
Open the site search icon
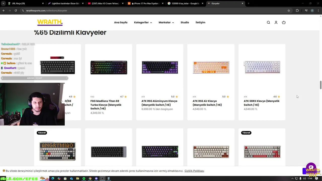coord(268,22)
